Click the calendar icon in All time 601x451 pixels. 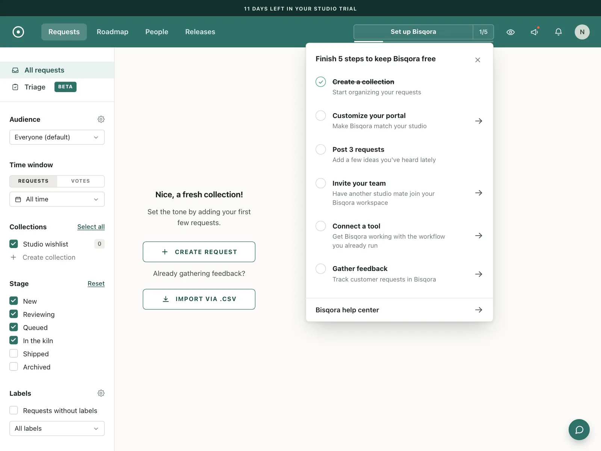click(18, 199)
